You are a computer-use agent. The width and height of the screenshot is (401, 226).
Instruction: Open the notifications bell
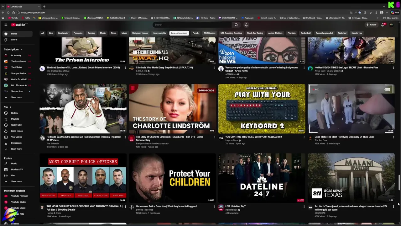383,25
